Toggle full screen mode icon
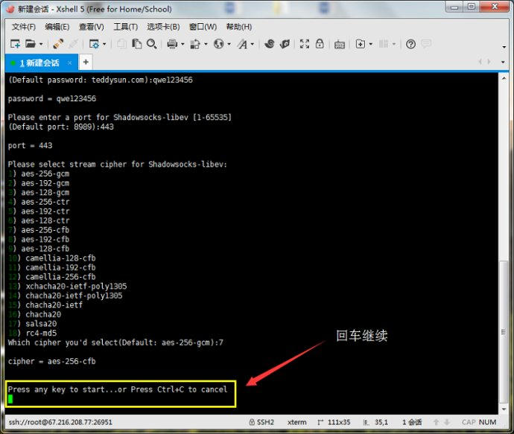Image resolution: width=514 pixels, height=434 pixels. coord(305,44)
